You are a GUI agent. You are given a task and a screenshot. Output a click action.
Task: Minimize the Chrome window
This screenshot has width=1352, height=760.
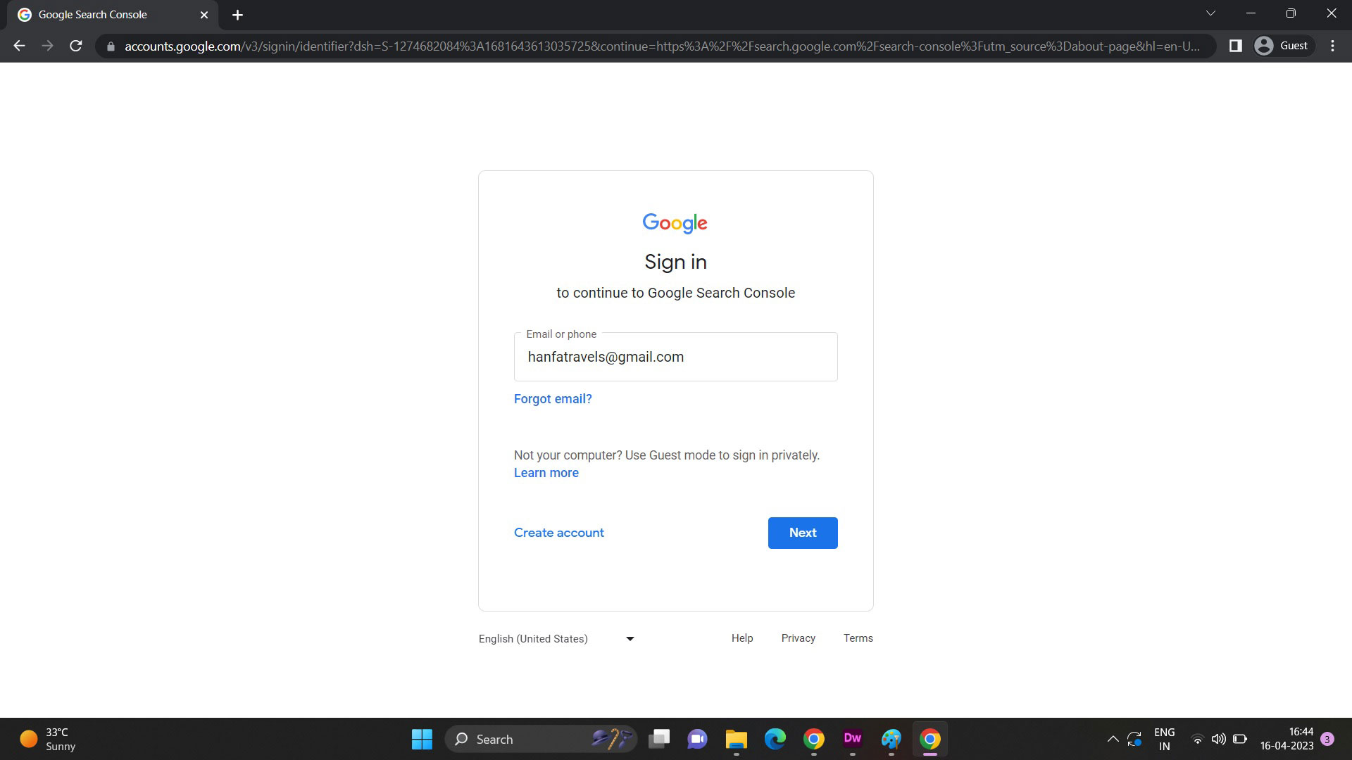tap(1251, 13)
